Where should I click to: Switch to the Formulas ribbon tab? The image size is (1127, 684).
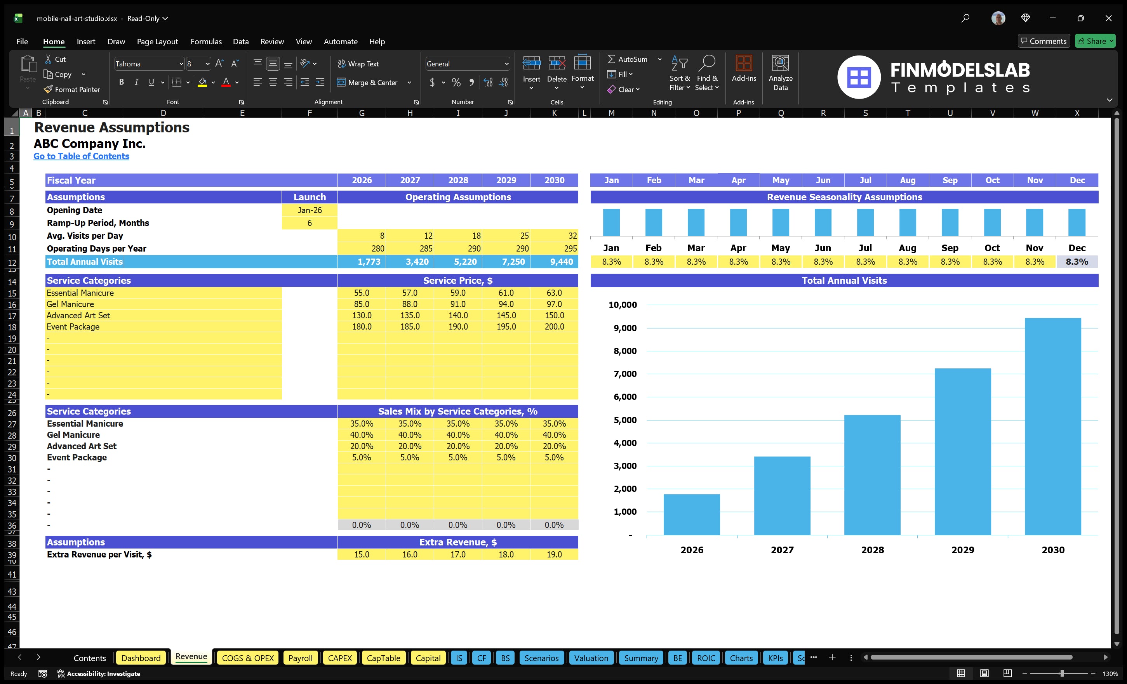(x=206, y=41)
